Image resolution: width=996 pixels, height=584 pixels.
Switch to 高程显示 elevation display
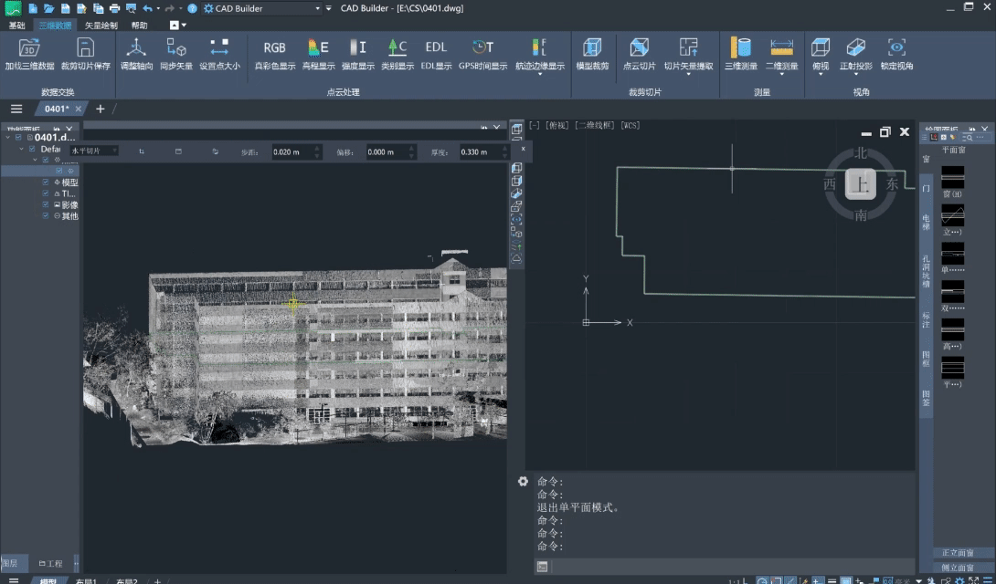(x=318, y=48)
